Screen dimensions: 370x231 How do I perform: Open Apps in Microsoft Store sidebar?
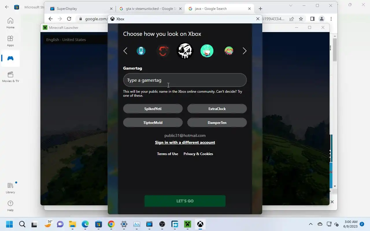point(10,41)
